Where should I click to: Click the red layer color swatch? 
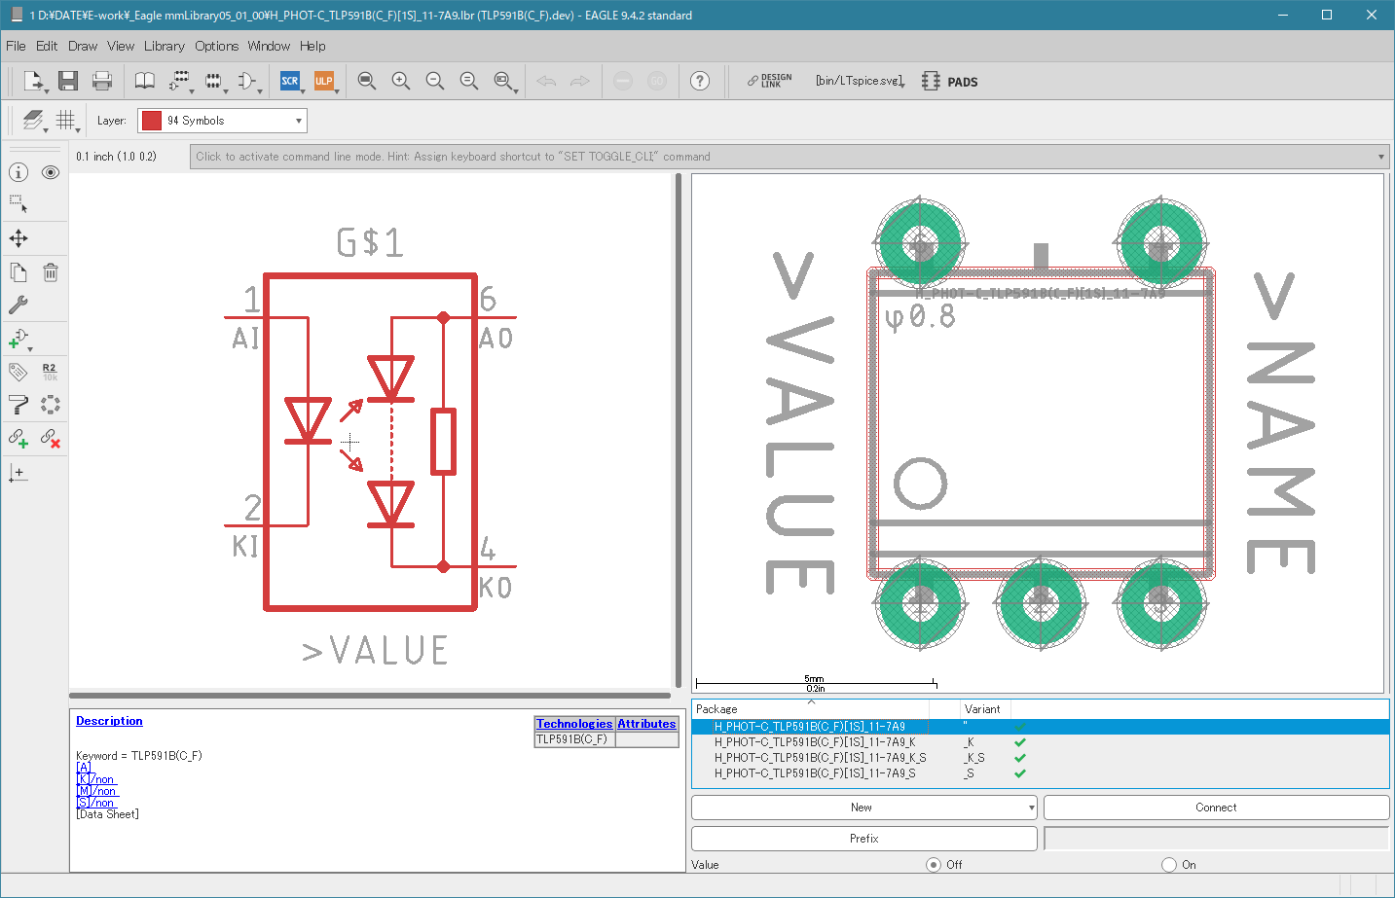tap(152, 121)
